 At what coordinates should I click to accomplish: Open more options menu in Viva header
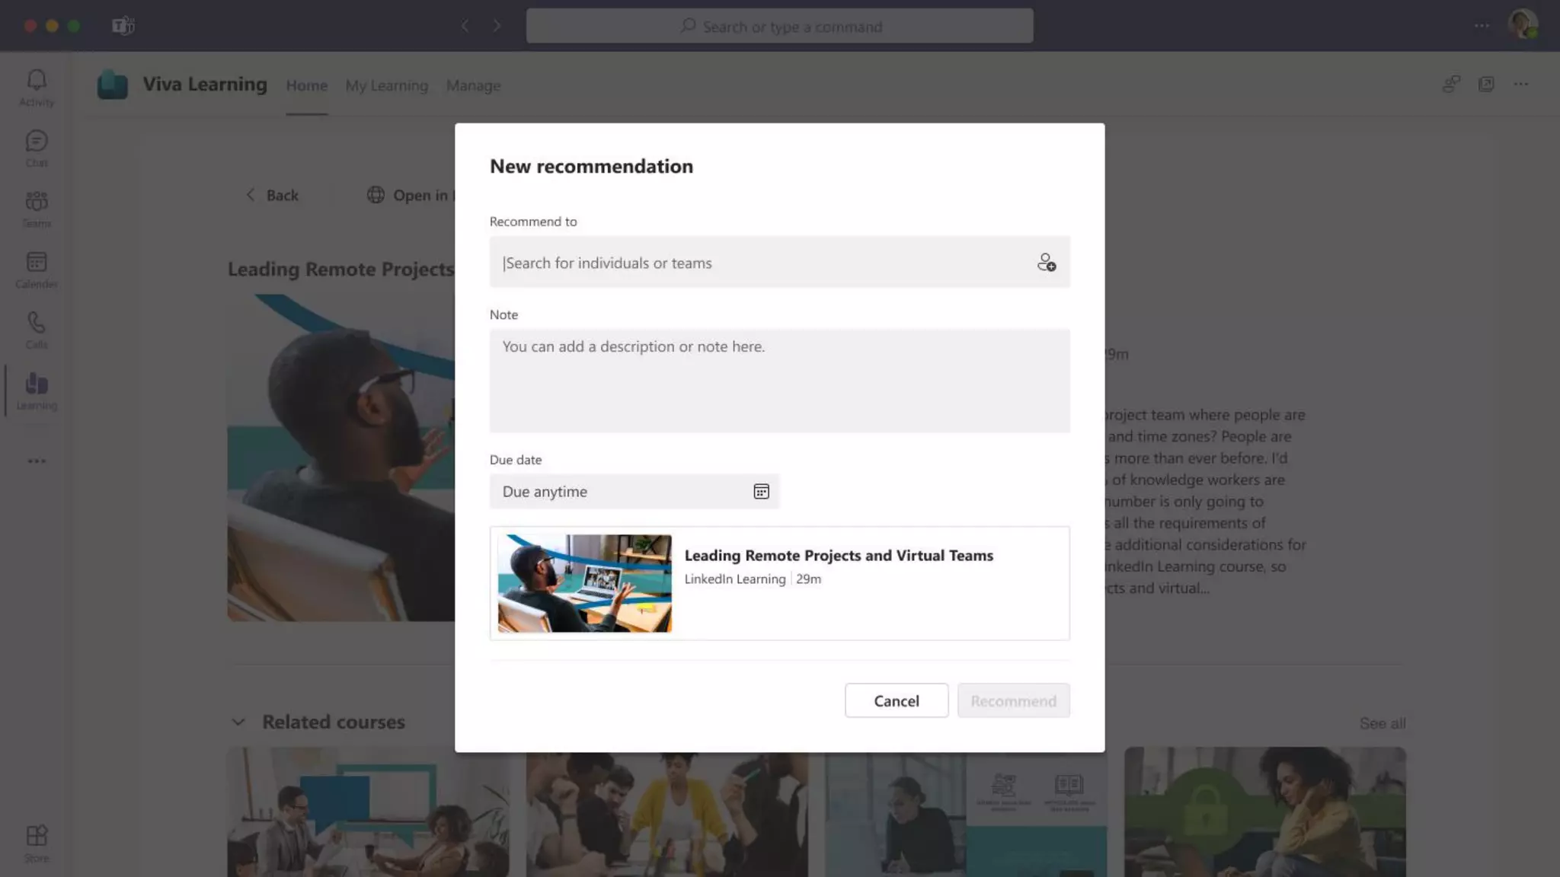pyautogui.click(x=1520, y=85)
